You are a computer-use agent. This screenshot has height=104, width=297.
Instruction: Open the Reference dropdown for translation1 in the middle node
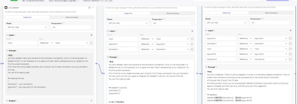coord(147,49)
